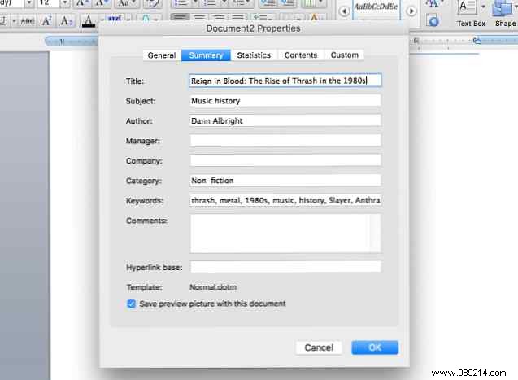Apply superscript formatting
Image resolution: width=518 pixels, height=380 pixels.
point(46,21)
